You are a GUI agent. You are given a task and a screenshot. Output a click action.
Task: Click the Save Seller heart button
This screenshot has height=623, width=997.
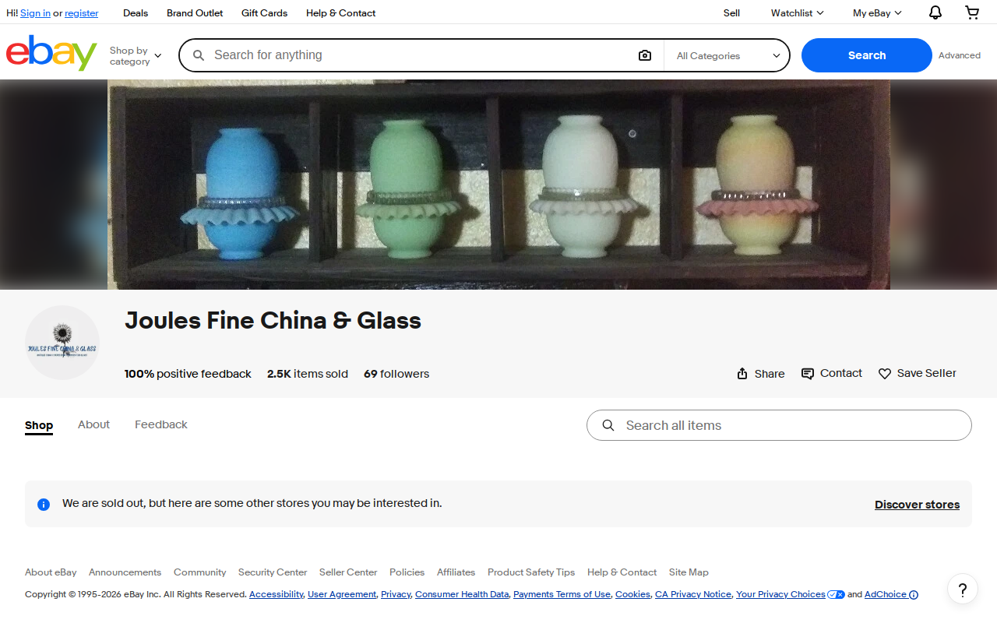[x=918, y=374]
